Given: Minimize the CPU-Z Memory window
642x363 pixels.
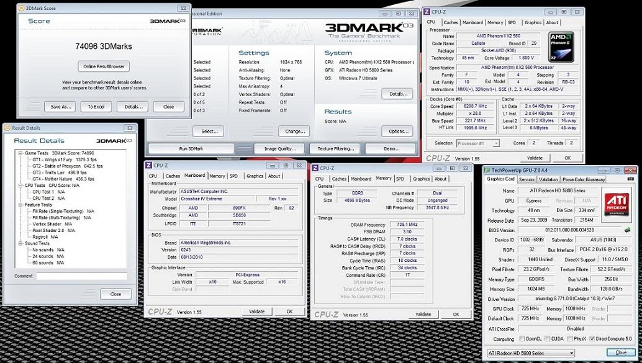Looking at the screenshot, I should pyautogui.click(x=440, y=168).
